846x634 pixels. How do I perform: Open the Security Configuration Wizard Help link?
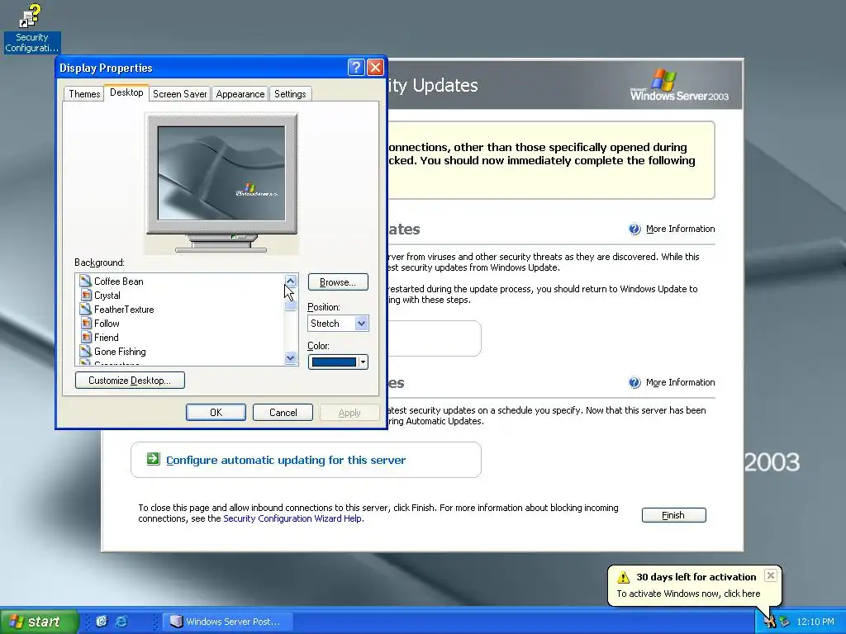point(292,518)
